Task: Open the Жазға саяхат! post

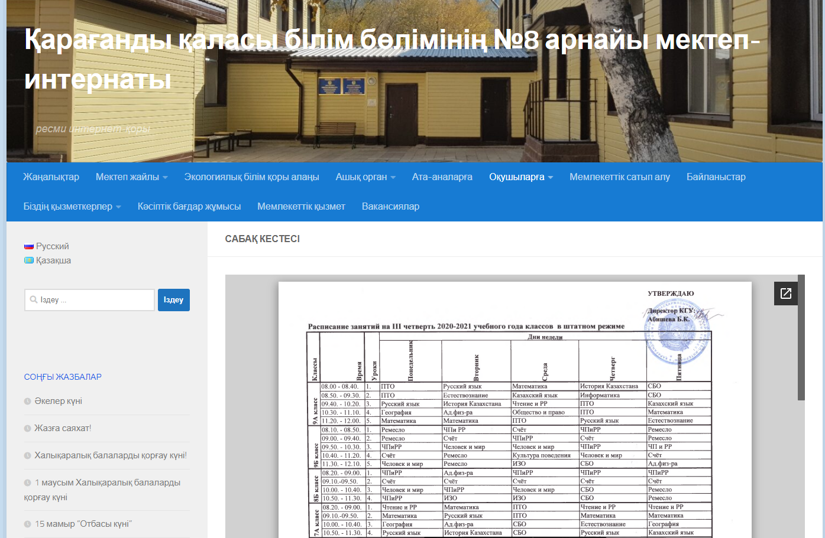Action: tap(63, 428)
